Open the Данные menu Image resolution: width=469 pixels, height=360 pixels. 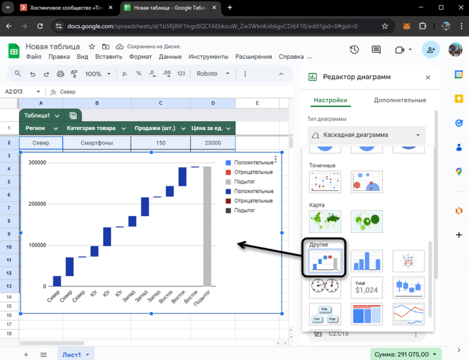[170, 57]
